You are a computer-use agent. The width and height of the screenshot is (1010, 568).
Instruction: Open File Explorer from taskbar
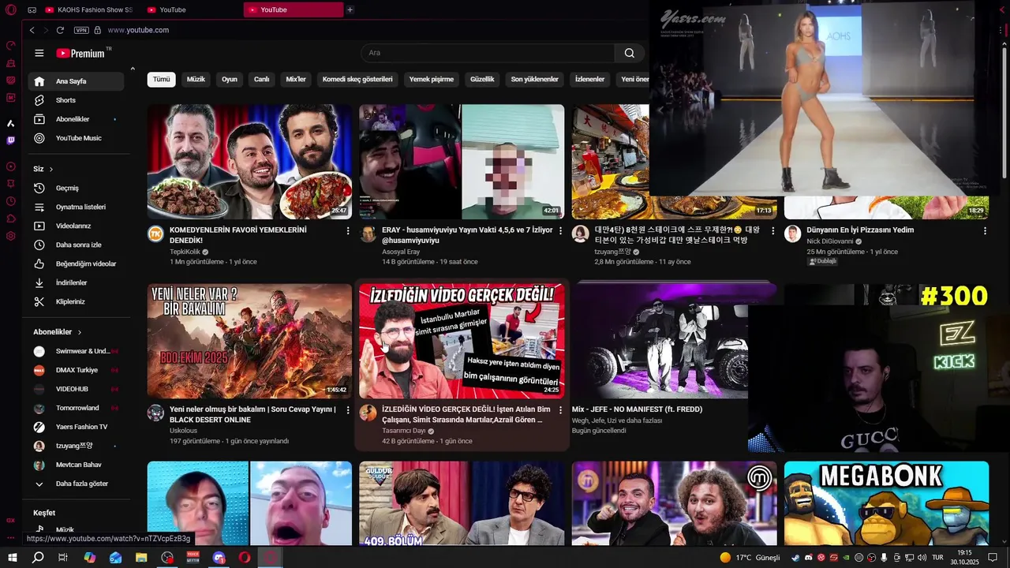tap(141, 557)
